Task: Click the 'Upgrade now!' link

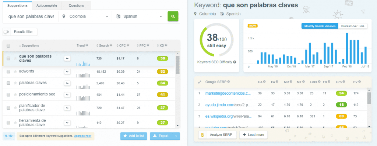Action: click(x=82, y=136)
